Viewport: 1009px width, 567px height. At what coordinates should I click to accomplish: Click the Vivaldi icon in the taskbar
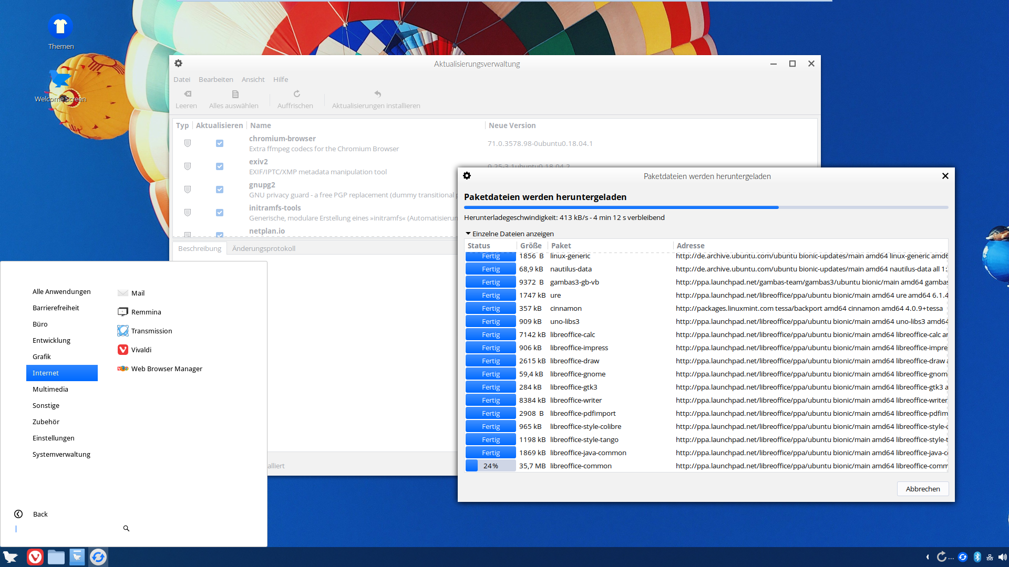click(35, 557)
